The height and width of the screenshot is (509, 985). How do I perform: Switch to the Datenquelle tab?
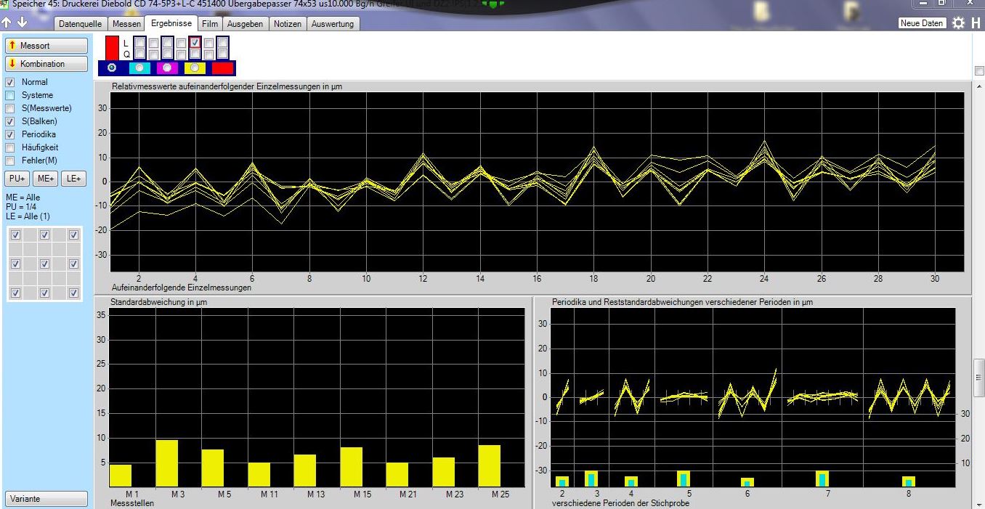[x=80, y=24]
